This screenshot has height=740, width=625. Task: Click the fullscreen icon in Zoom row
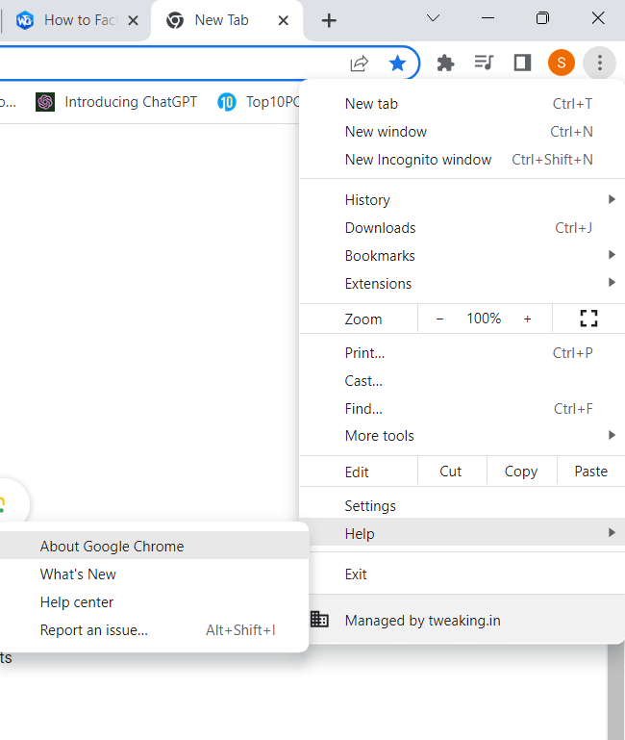pos(588,319)
